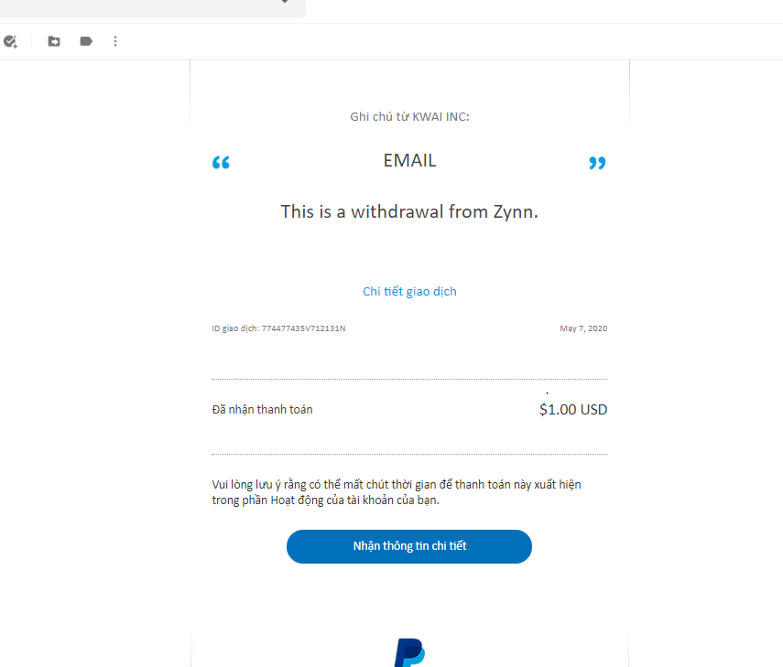Click the EMAIL heading in the note

[x=409, y=160]
